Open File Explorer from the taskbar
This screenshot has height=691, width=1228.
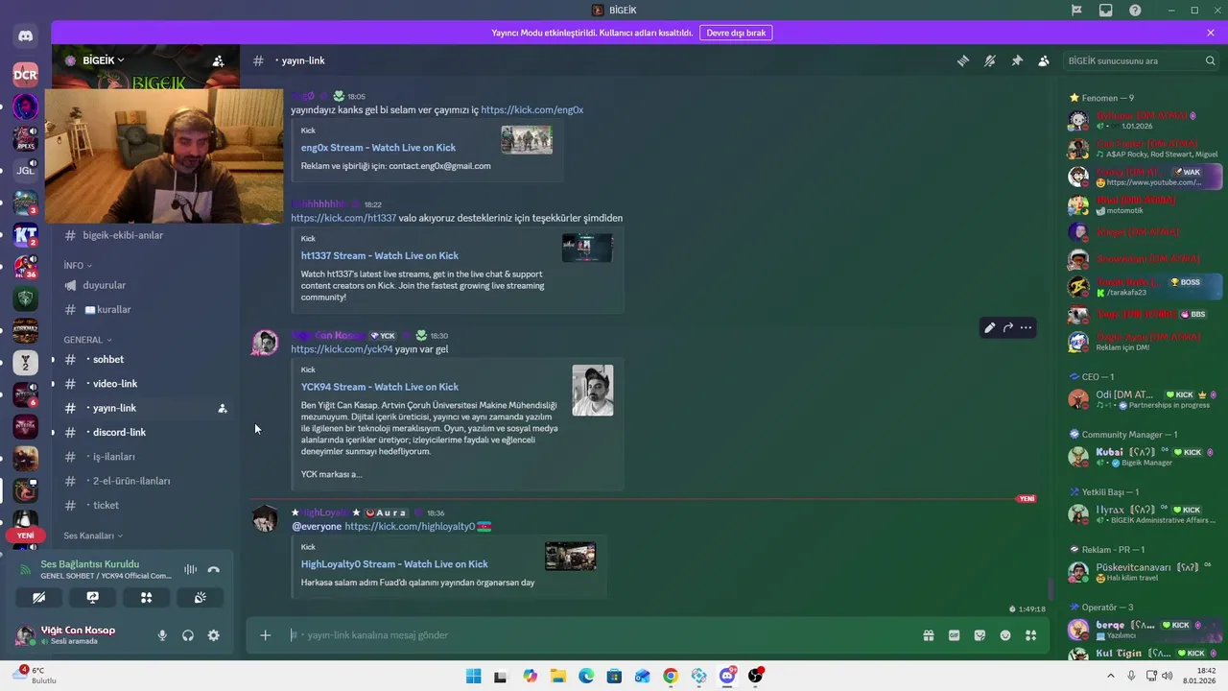point(558,676)
